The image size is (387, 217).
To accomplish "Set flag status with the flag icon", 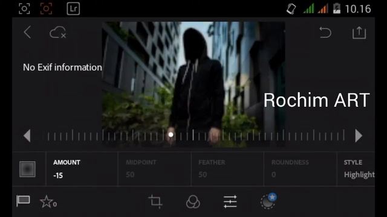I will (23, 201).
